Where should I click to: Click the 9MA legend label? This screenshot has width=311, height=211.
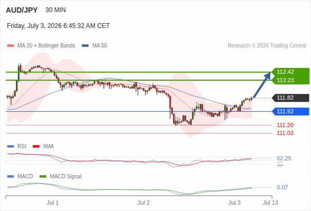[x=48, y=147]
